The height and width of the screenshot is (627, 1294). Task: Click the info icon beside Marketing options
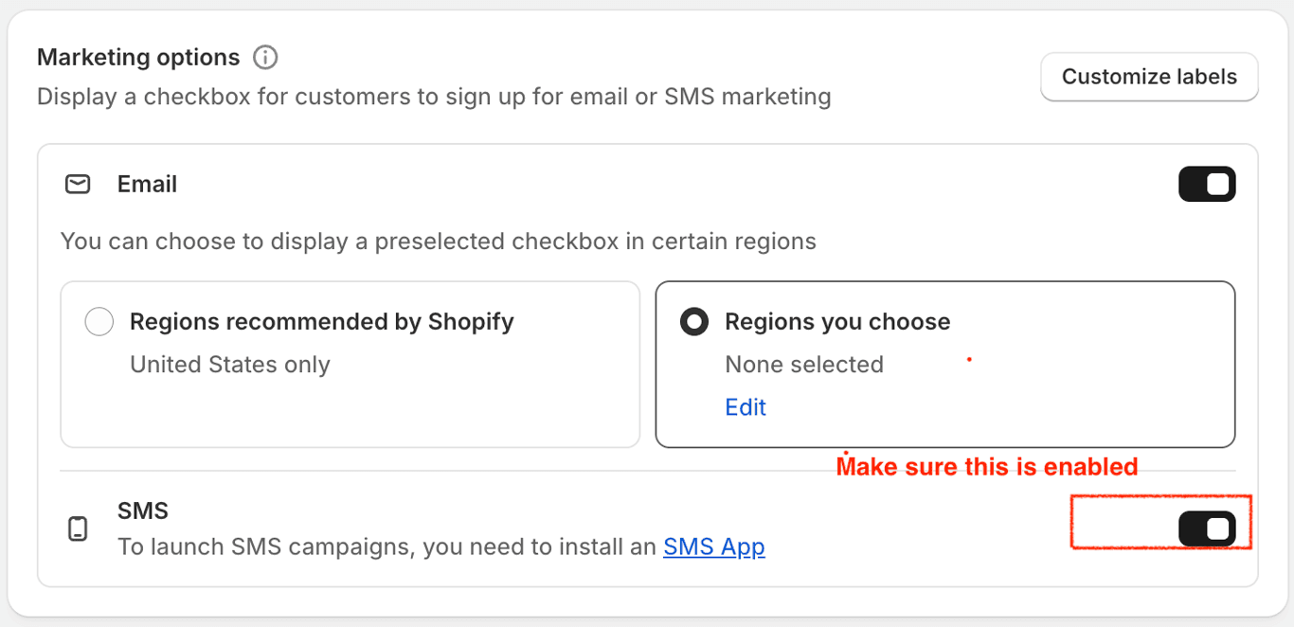pos(266,57)
